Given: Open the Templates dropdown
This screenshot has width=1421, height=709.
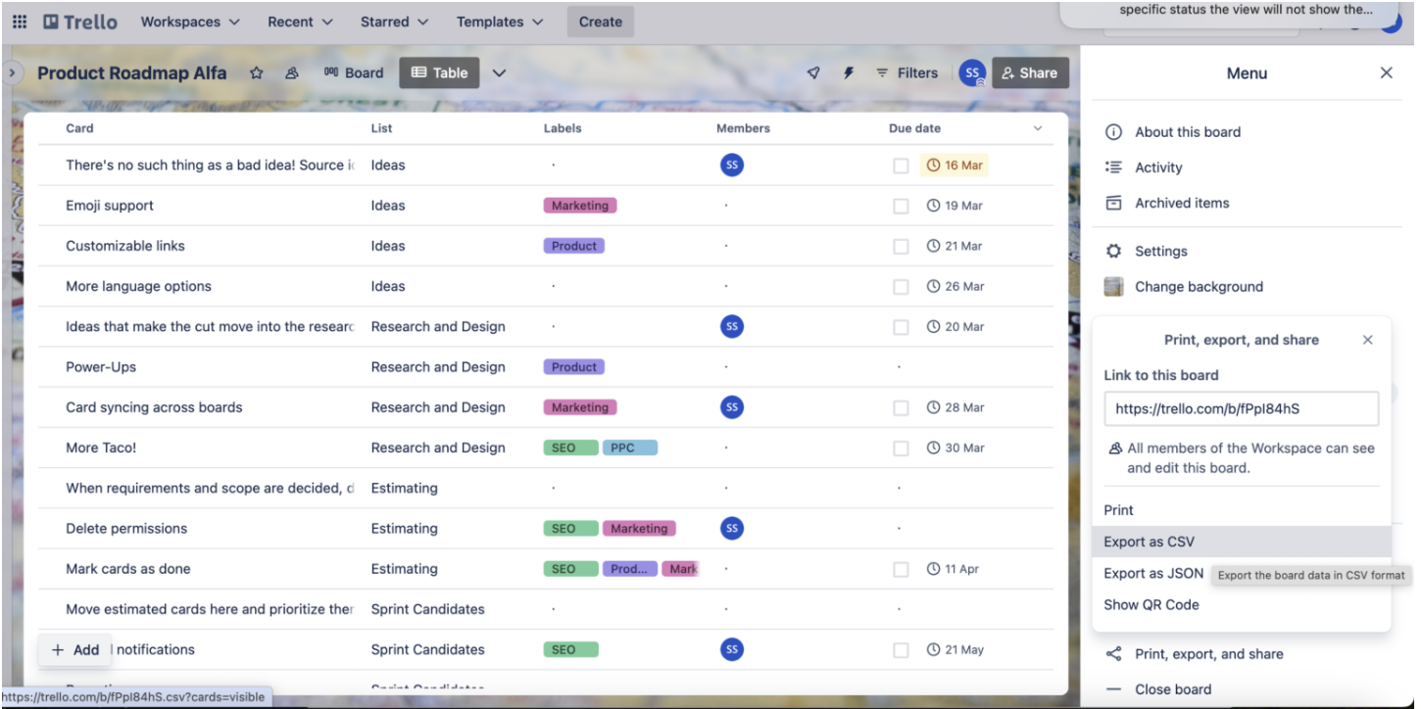Looking at the screenshot, I should coord(500,21).
